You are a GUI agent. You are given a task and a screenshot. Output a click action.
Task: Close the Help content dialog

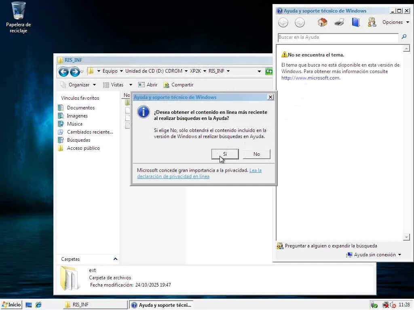point(270,97)
